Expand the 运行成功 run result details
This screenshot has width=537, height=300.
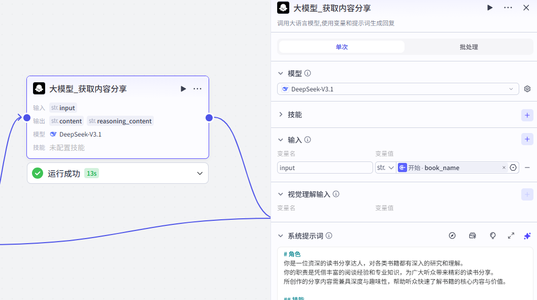199,174
